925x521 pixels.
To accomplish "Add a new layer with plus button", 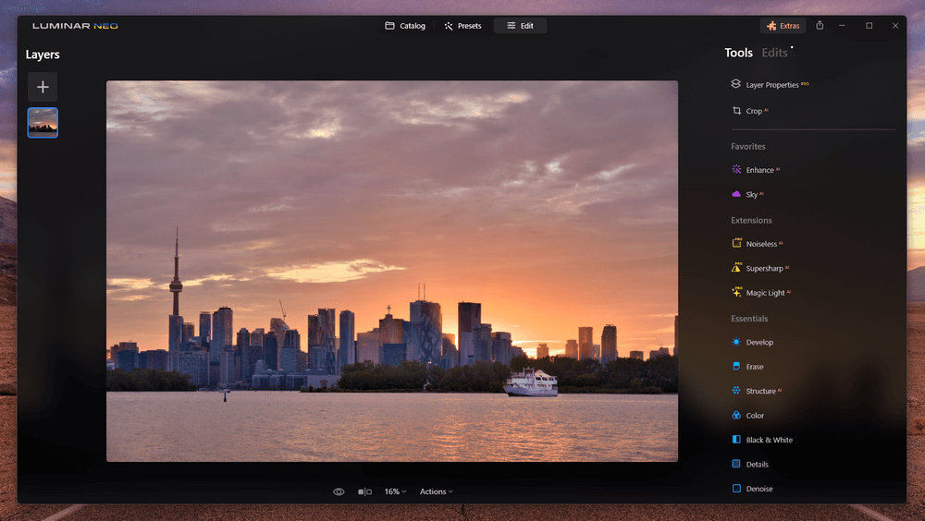I will coord(43,87).
